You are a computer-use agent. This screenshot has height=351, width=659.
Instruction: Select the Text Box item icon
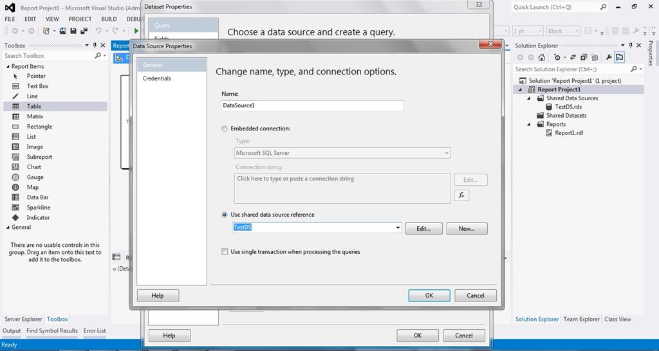tap(15, 86)
